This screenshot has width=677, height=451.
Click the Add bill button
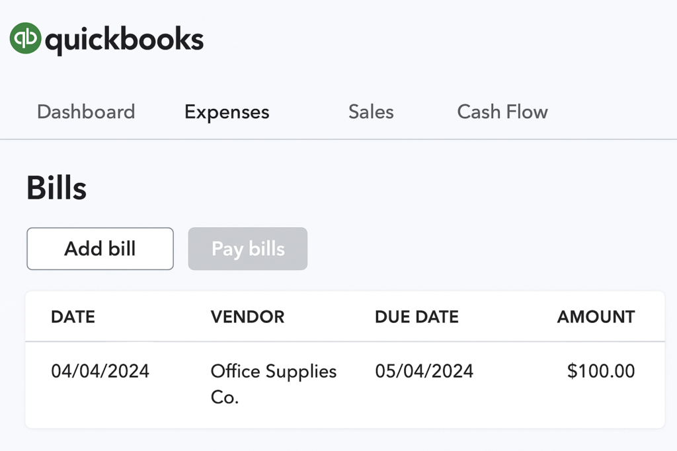point(100,249)
